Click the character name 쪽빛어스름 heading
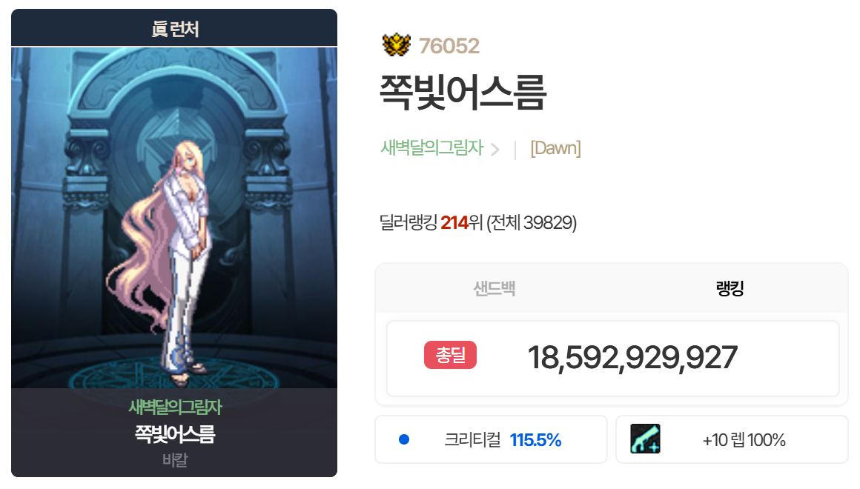 (x=463, y=93)
